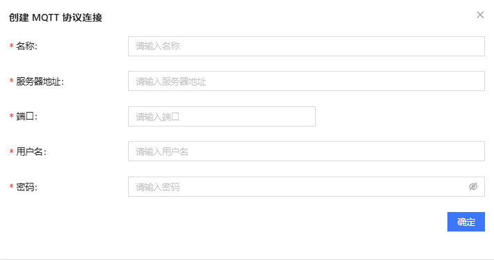Click the red asterisk beside 服务器地址
The width and height of the screenshot is (494, 260).
coord(11,81)
